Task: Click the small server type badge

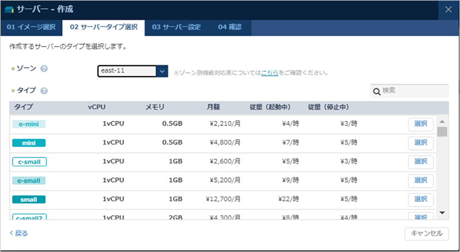Action: pos(29,200)
